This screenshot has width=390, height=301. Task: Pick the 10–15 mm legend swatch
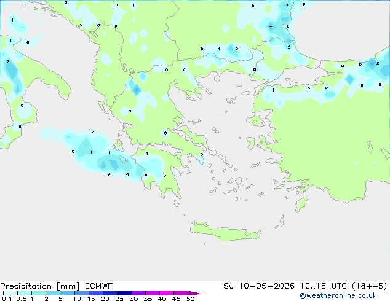pos(81,293)
